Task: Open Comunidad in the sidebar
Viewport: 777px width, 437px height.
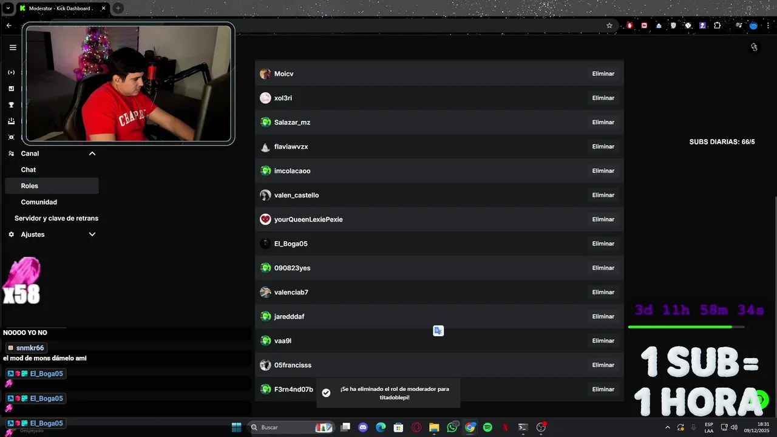Action: (x=39, y=202)
